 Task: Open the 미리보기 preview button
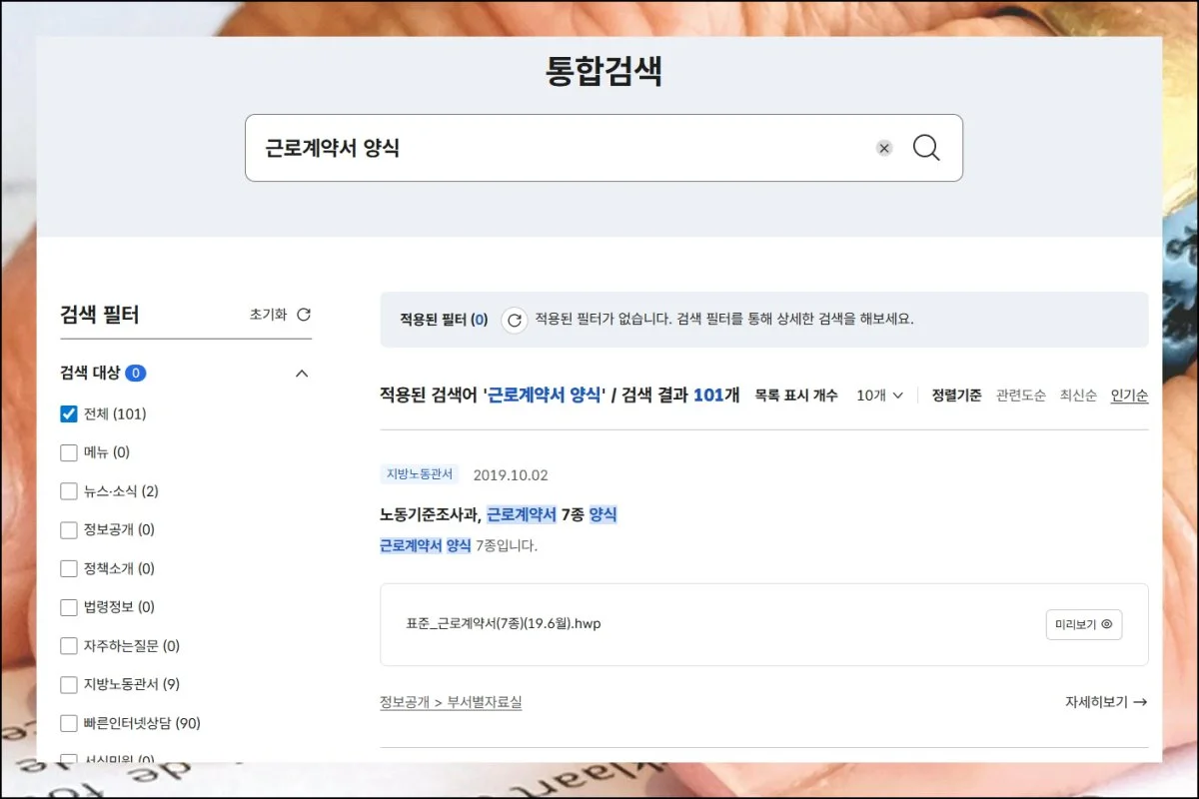tap(1083, 624)
